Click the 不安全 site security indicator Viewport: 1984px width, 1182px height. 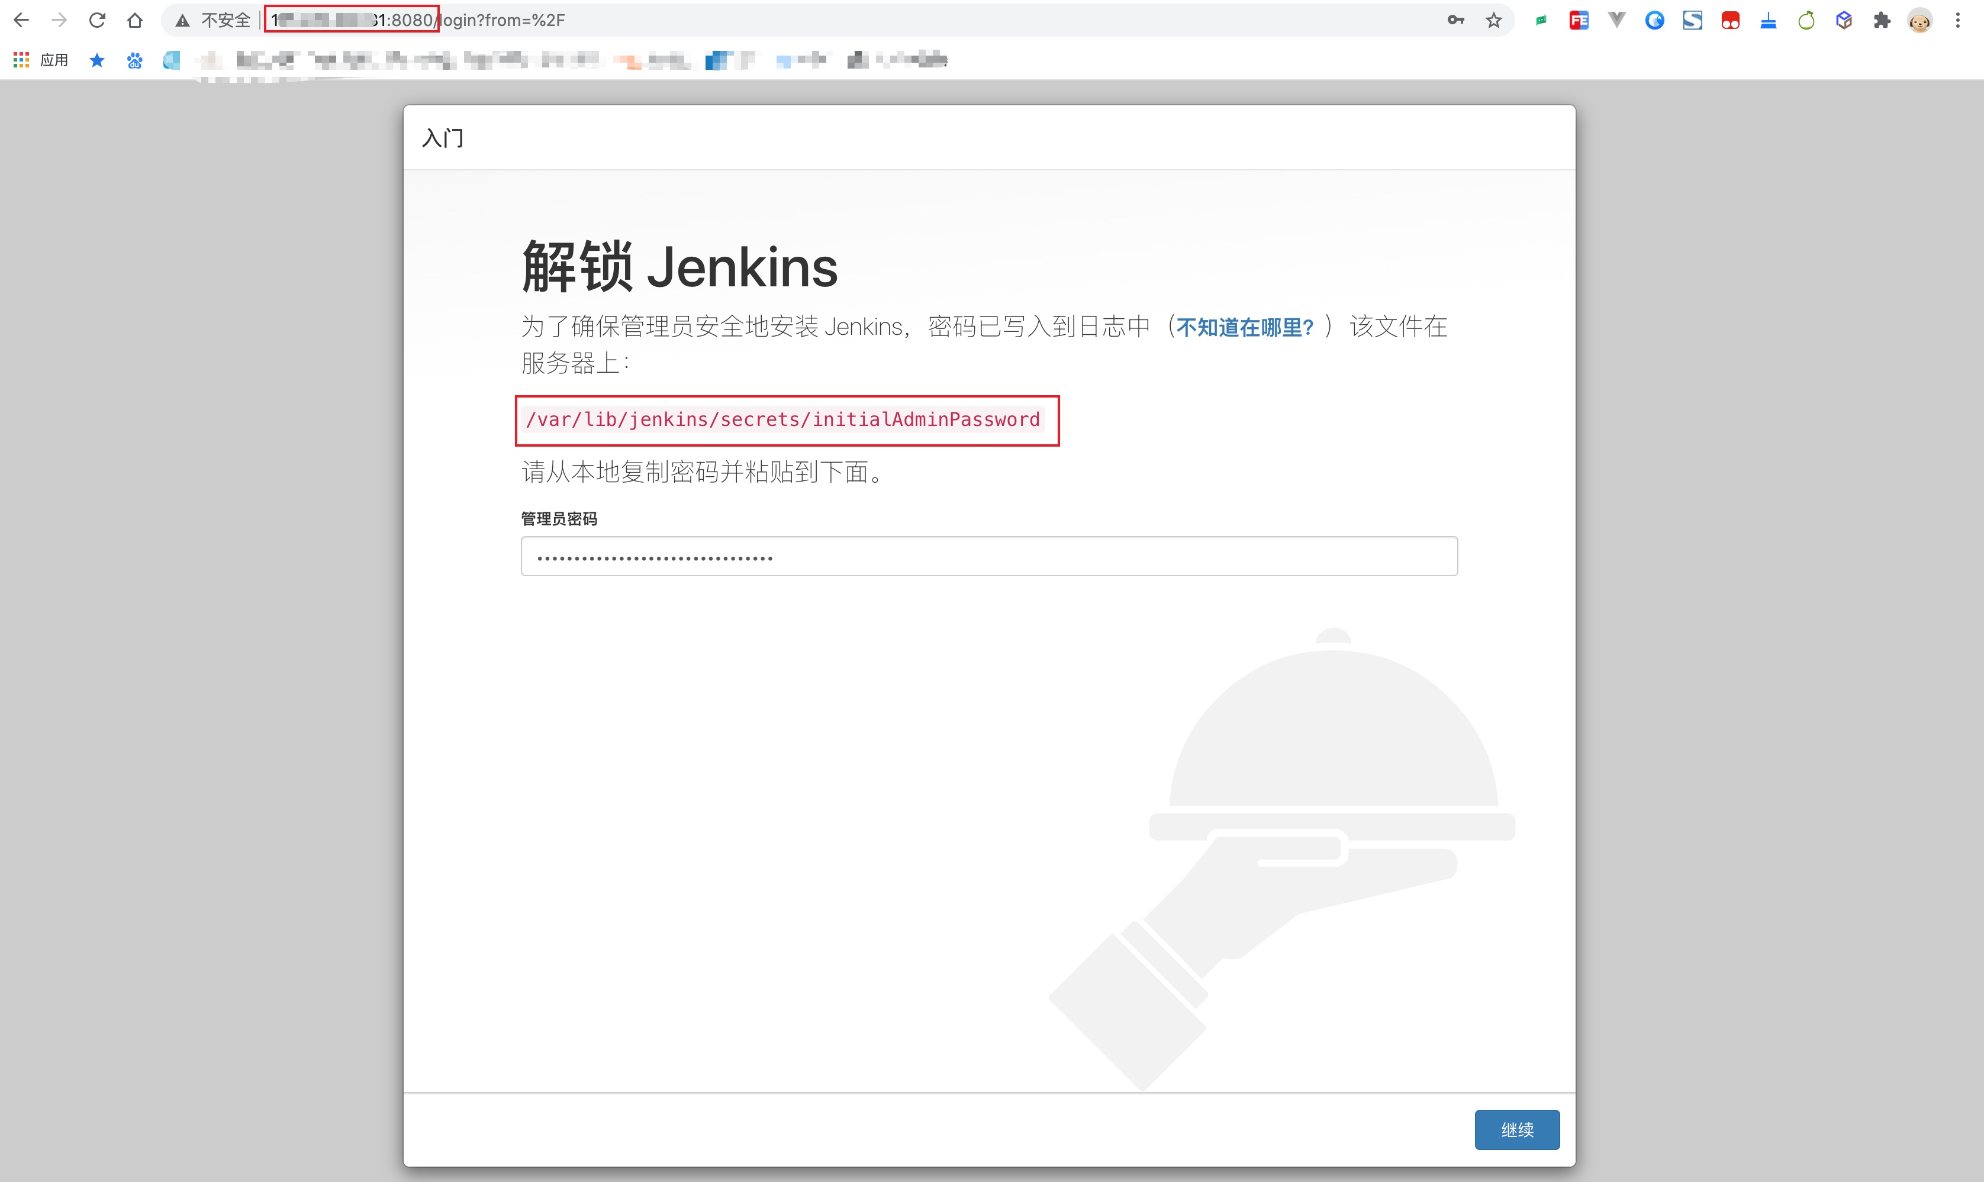[x=211, y=20]
